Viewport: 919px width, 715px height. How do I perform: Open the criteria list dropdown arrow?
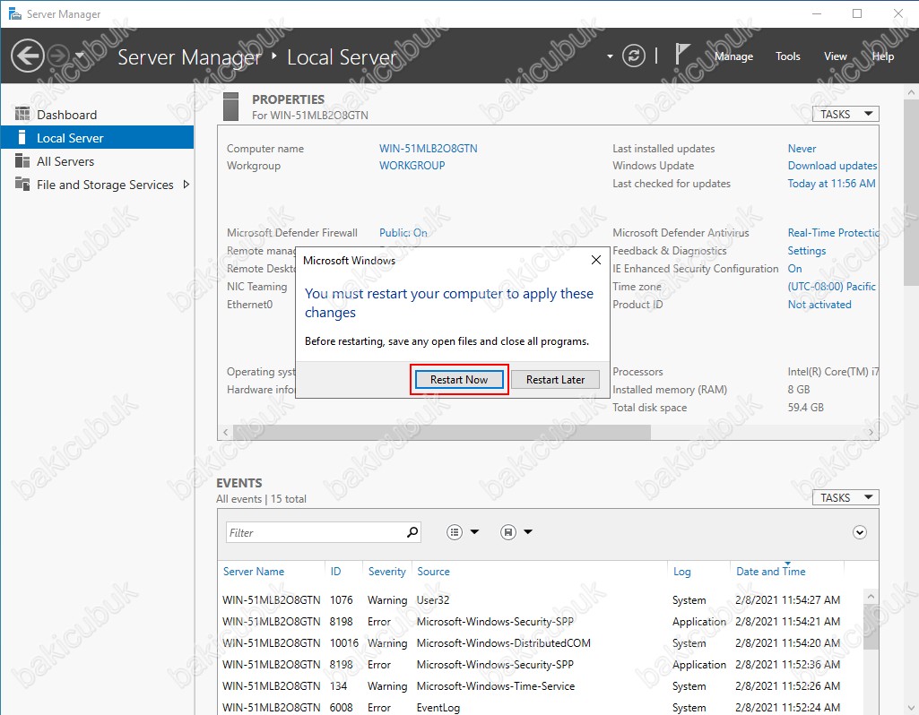474,531
